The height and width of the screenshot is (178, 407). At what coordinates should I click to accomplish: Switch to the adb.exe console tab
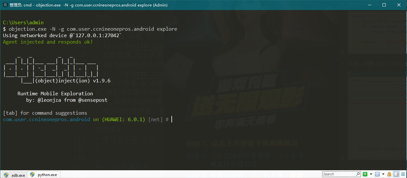[x=14, y=175]
